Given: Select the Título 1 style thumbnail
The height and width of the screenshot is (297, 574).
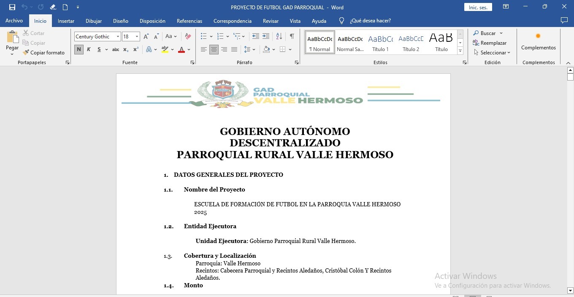Looking at the screenshot, I should (x=380, y=43).
